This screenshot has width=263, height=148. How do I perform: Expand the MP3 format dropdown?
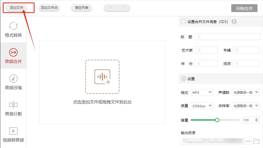[x=202, y=92]
